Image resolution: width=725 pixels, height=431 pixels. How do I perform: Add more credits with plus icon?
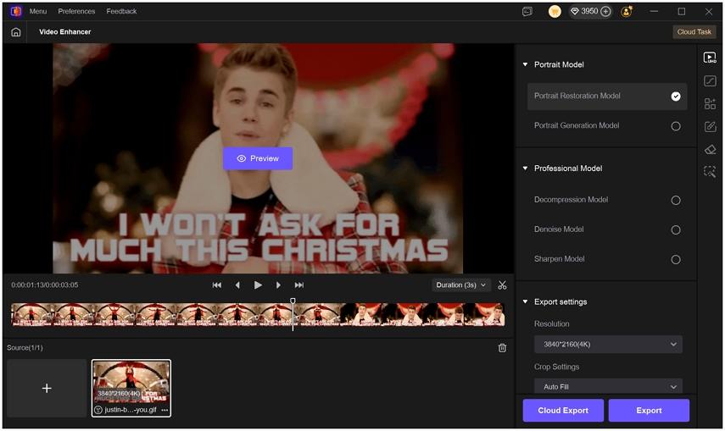coord(605,12)
